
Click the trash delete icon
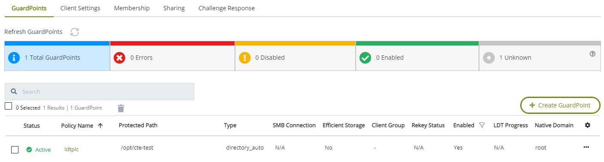click(x=121, y=108)
